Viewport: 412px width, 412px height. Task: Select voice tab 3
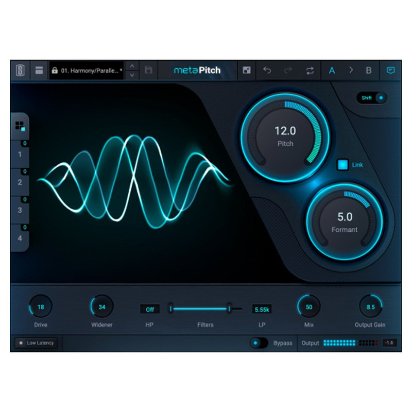pos(20,210)
